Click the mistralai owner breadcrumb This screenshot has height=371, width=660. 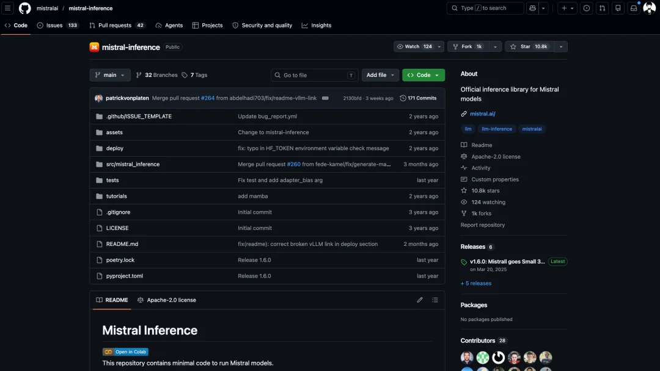pyautogui.click(x=47, y=8)
